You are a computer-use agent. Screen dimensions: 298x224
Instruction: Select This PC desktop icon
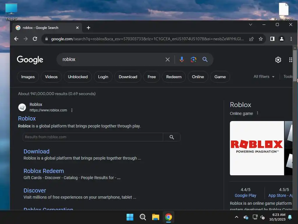[11, 12]
